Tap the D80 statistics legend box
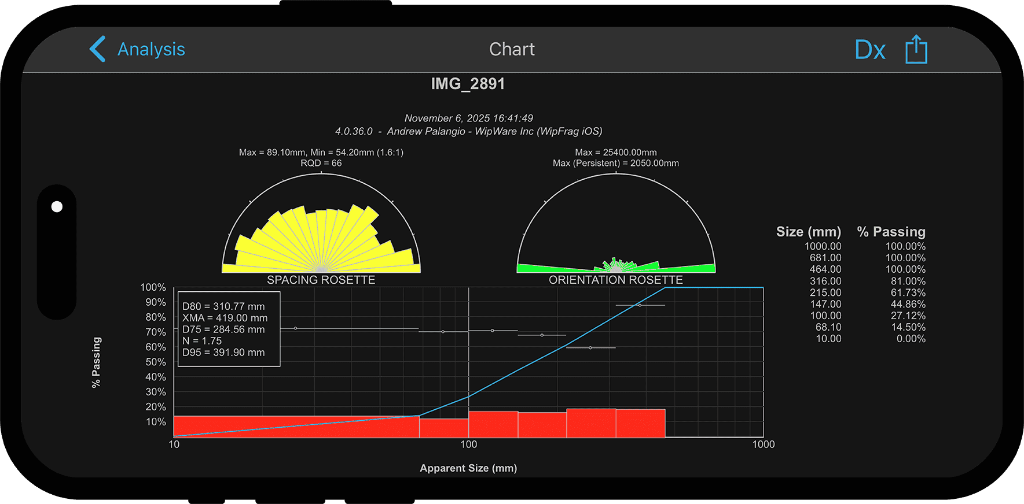The height and width of the screenshot is (504, 1024). (x=229, y=329)
